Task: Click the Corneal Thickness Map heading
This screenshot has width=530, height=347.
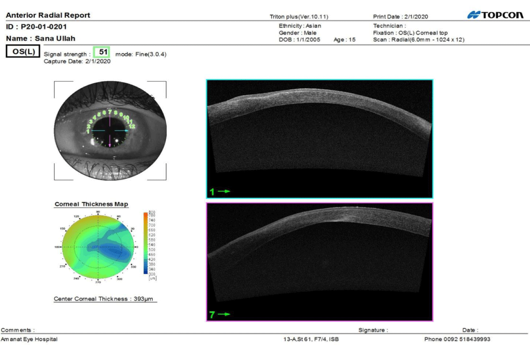Action: tap(91, 204)
